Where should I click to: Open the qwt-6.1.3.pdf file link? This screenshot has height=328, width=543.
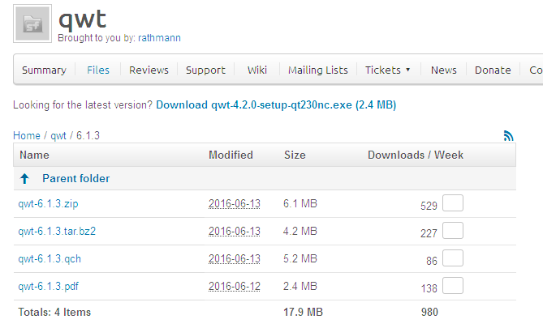coord(50,287)
